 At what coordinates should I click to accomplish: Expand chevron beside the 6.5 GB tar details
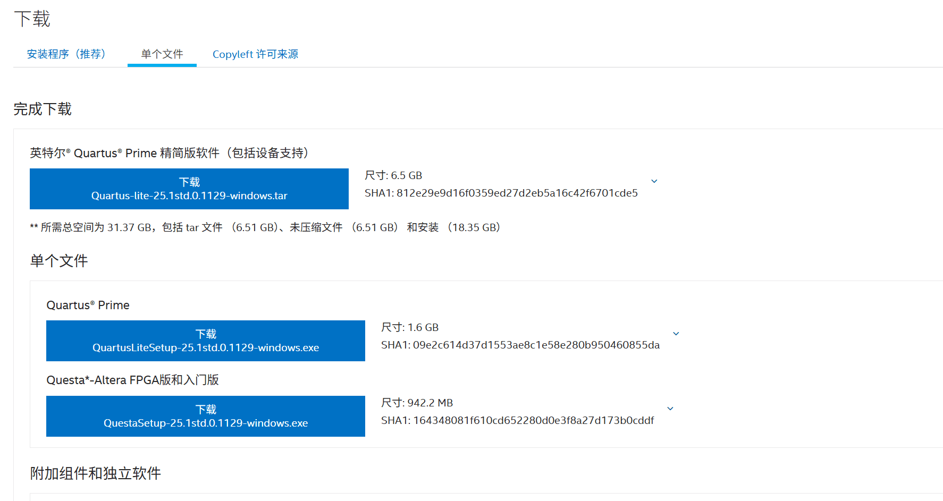(x=654, y=181)
